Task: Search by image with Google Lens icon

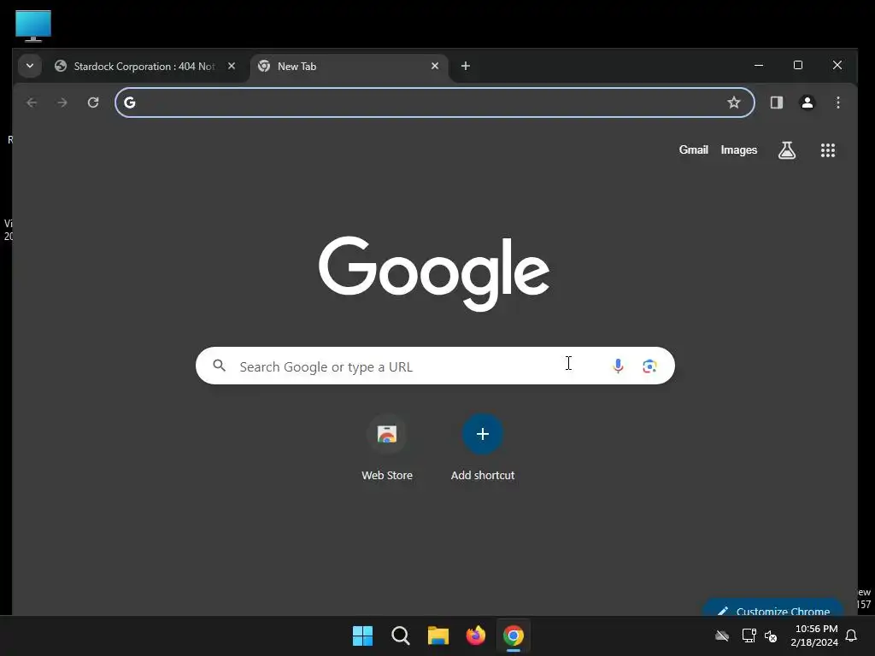Action: pos(649,366)
